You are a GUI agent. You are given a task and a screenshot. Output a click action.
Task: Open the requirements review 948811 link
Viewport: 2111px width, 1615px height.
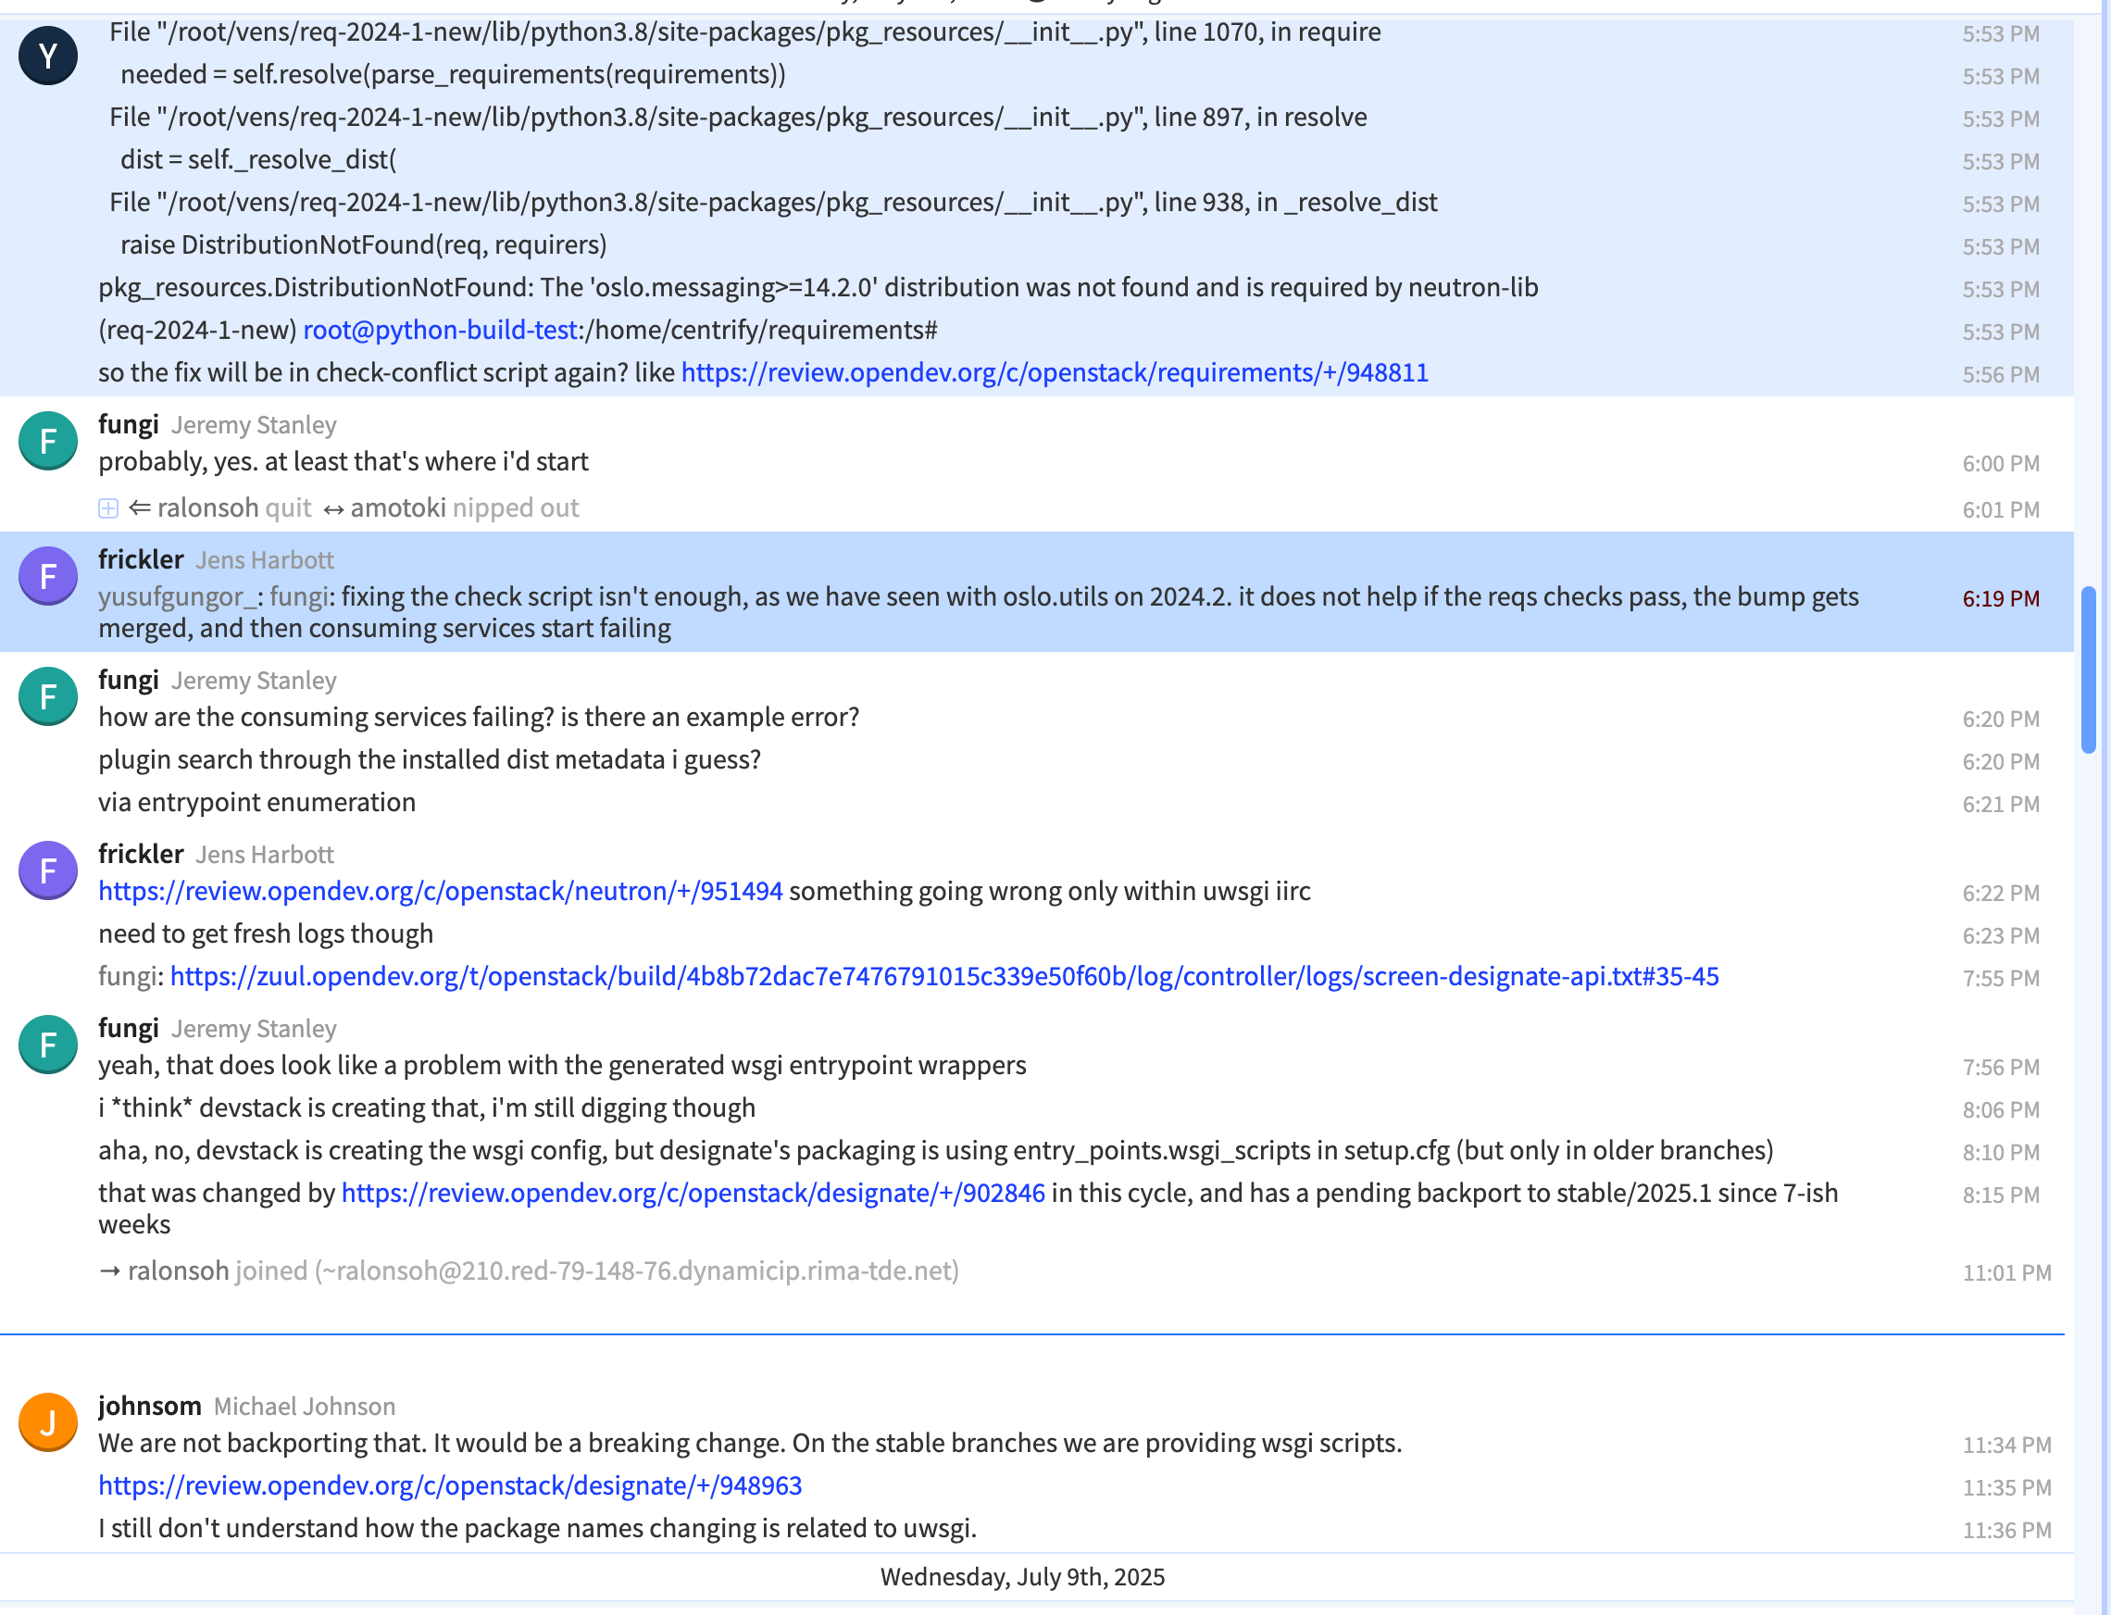1055,373
